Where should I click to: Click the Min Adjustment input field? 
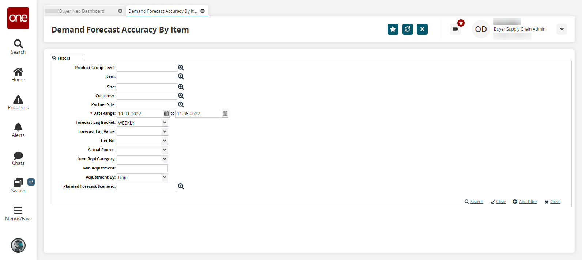click(x=142, y=168)
